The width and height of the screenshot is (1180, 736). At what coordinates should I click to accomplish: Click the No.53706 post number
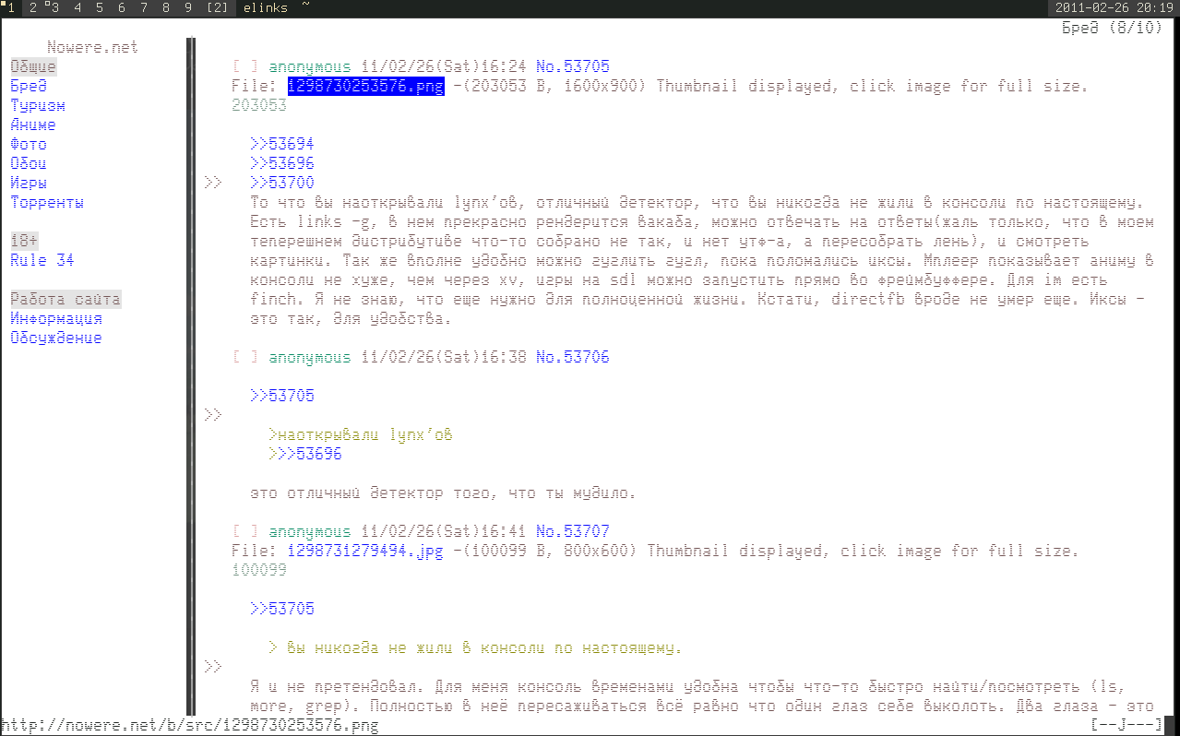pos(573,357)
